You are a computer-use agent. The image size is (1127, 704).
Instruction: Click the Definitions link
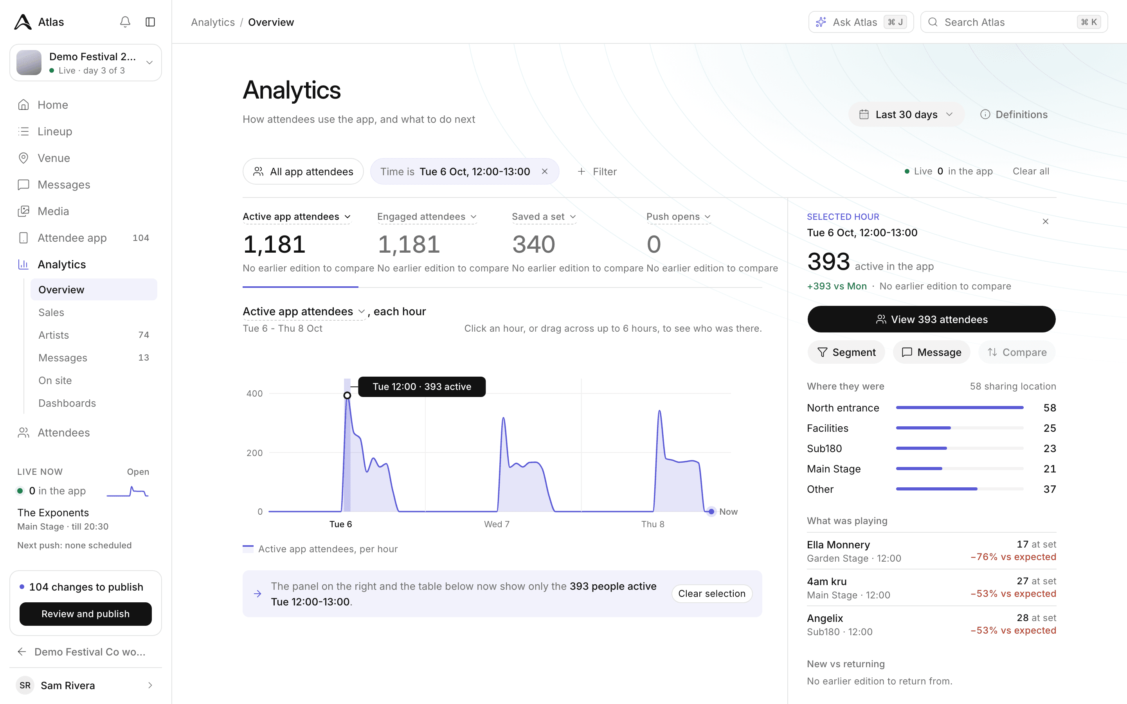click(1014, 115)
